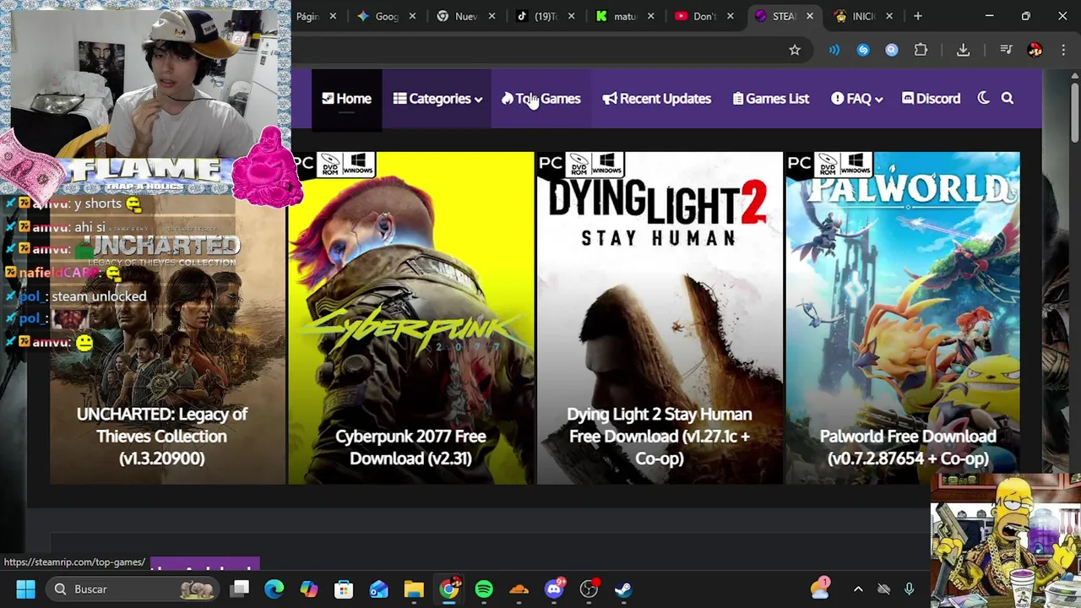Show hidden system tray icons

coord(858,589)
